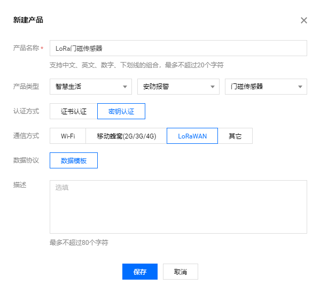
Task: Click the 新建产品 dialog title
Action: pyautogui.click(x=28, y=20)
